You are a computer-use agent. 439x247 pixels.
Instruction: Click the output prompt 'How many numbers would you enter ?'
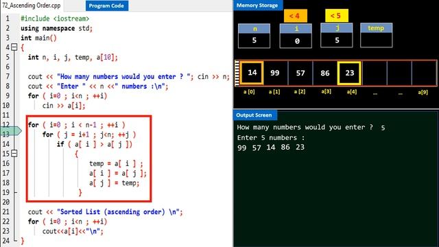coord(305,127)
